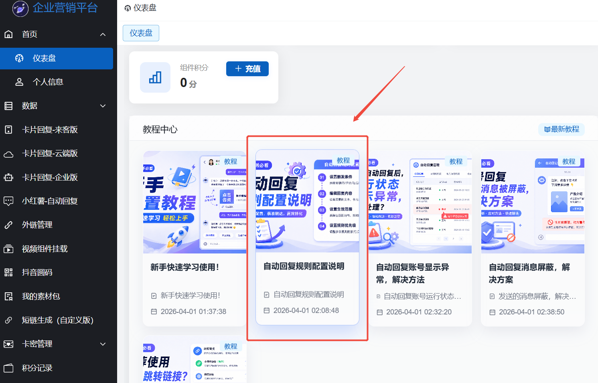This screenshot has width=598, height=383.
Task: Open 我的素材包 in the sidebar
Action: [x=41, y=296]
